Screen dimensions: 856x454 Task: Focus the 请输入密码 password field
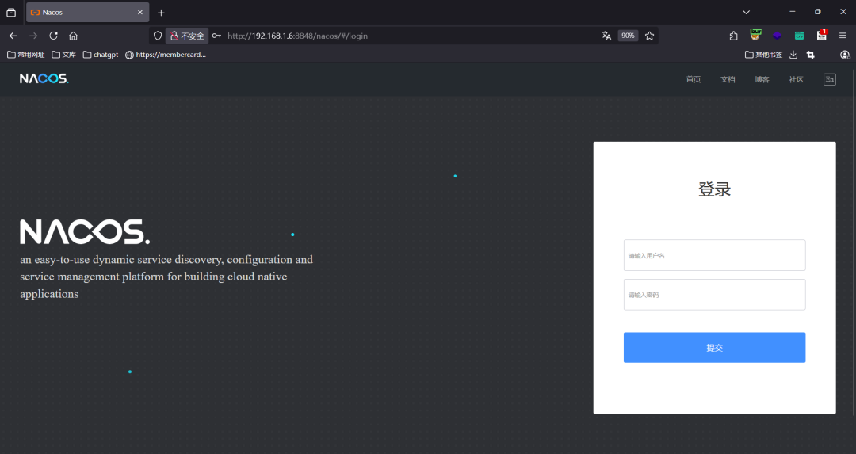point(715,295)
